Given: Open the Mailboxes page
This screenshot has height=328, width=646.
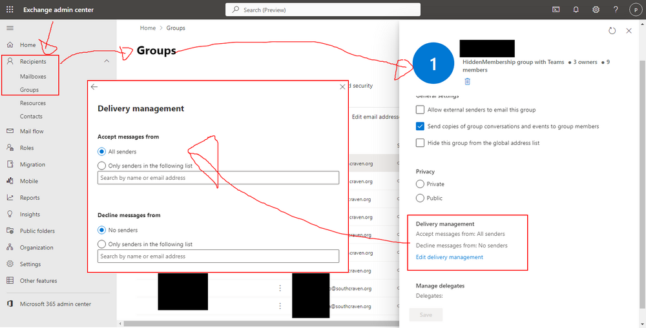Looking at the screenshot, I should pyautogui.click(x=33, y=77).
